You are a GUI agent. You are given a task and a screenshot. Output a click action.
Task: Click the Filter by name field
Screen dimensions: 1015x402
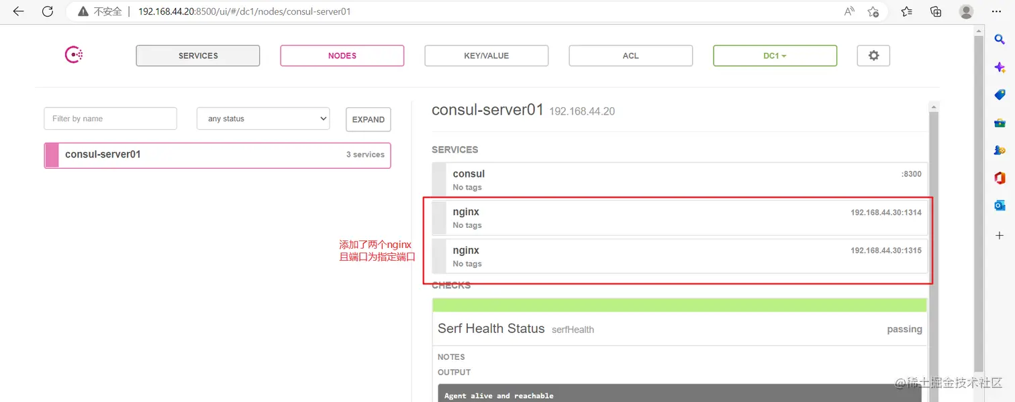tap(110, 119)
